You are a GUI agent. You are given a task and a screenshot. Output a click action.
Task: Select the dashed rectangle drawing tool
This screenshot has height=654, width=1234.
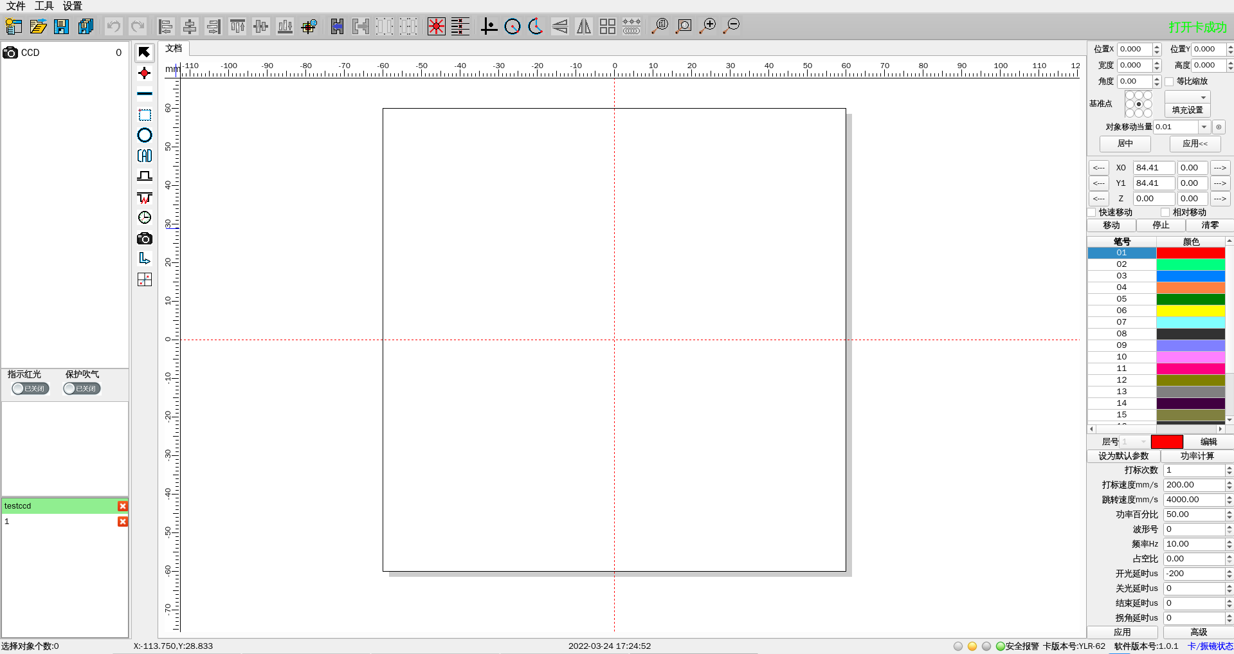click(145, 115)
